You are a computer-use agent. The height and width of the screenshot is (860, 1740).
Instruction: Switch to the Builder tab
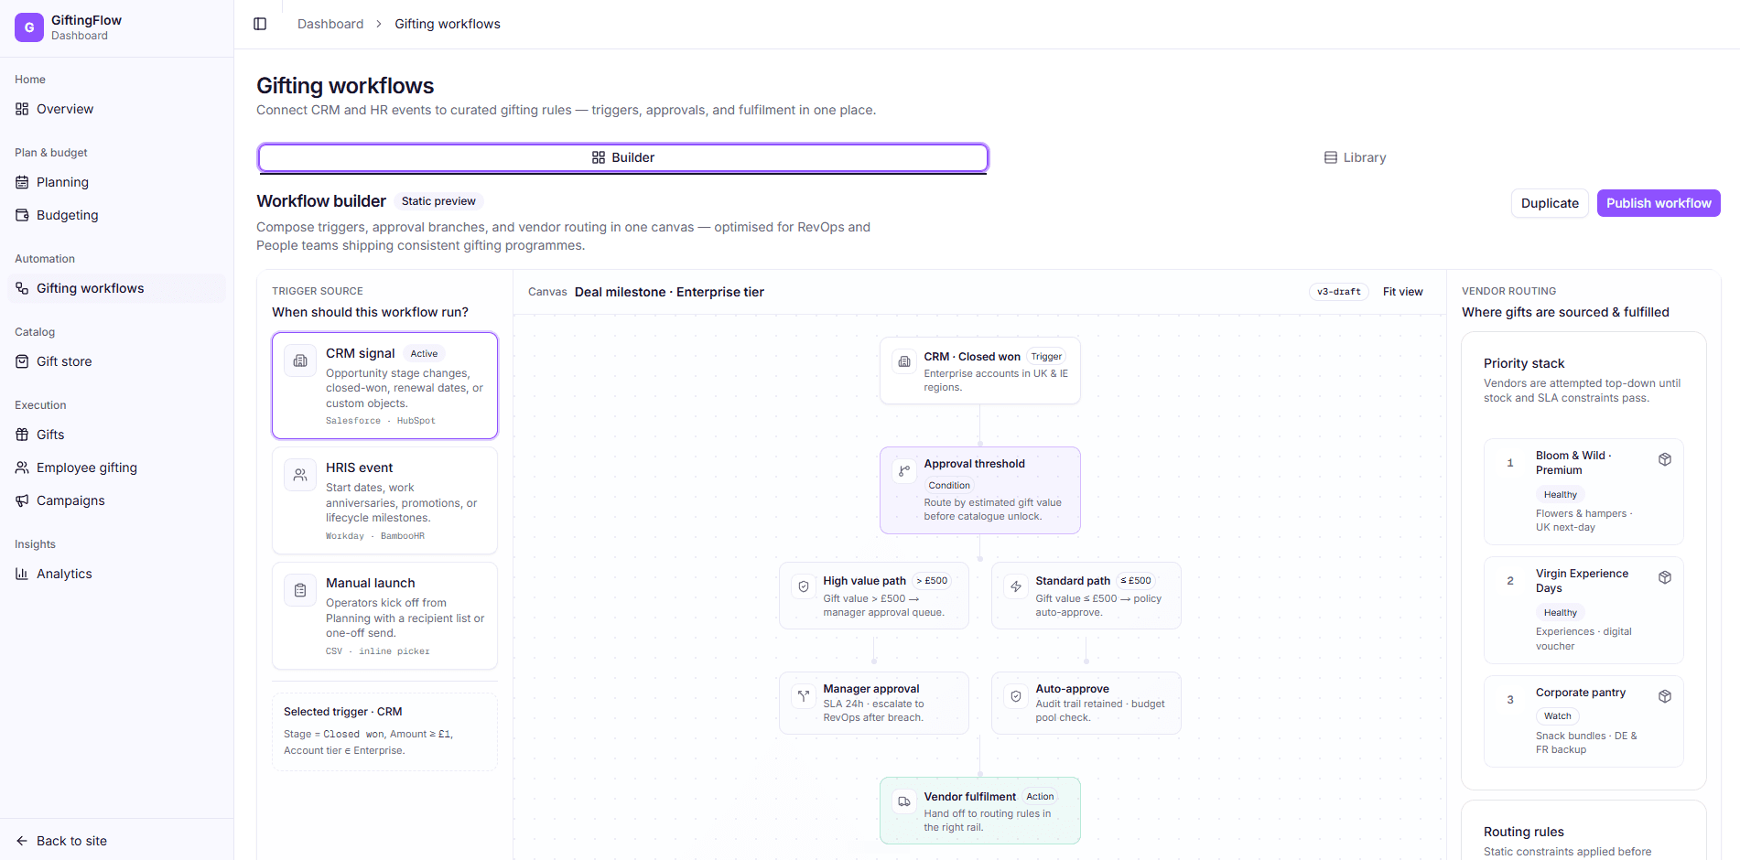[622, 157]
